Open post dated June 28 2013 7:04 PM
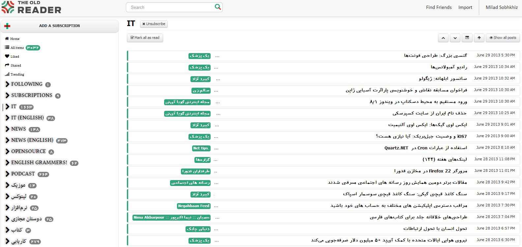522x247 pixels. [x=323, y=217]
